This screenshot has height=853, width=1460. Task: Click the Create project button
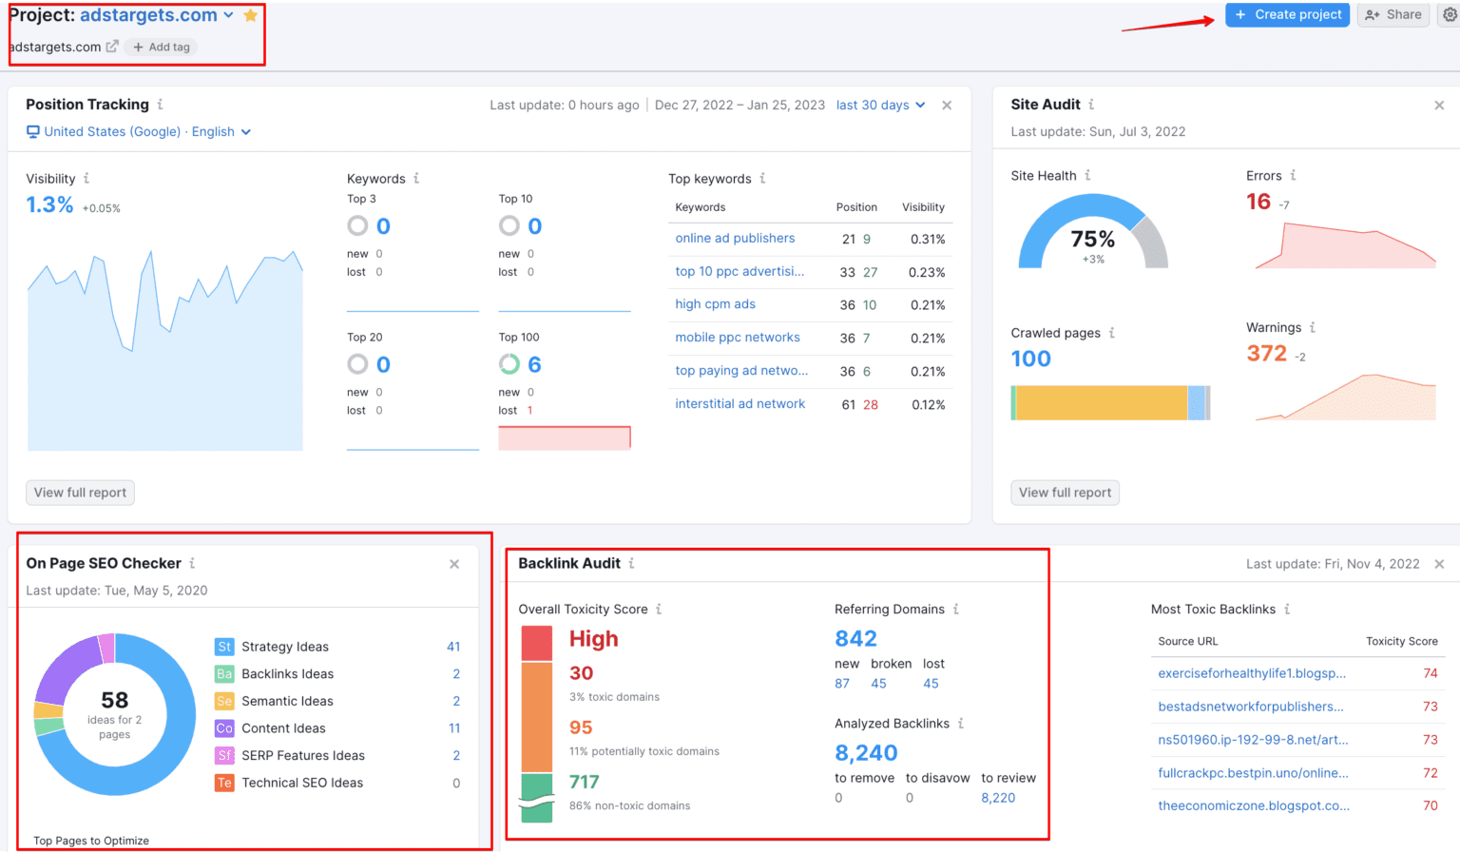click(1287, 14)
